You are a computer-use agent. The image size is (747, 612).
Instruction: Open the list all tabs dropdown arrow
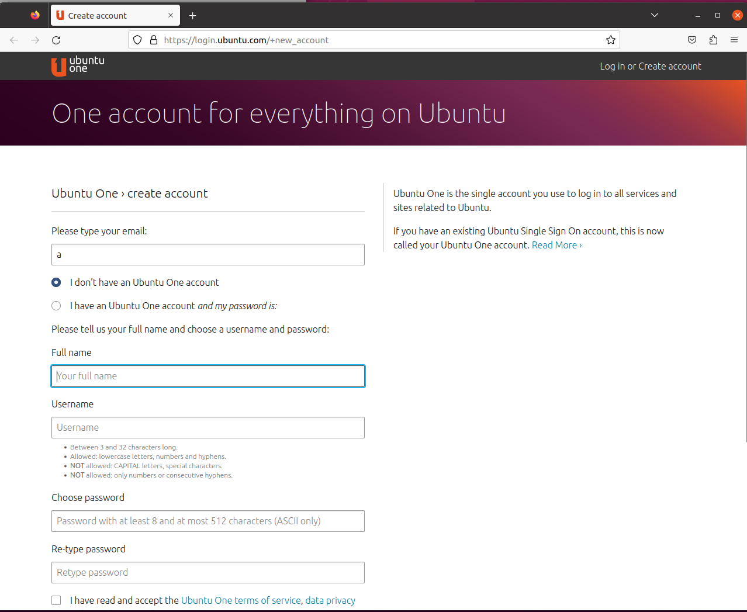point(655,15)
